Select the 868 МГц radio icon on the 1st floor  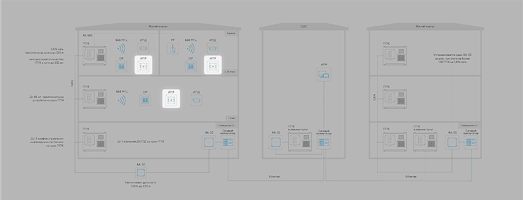pos(121,100)
